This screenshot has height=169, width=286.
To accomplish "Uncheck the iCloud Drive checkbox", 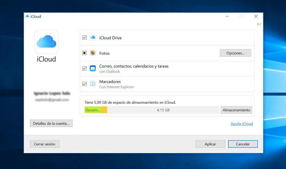I will pyautogui.click(x=84, y=37).
